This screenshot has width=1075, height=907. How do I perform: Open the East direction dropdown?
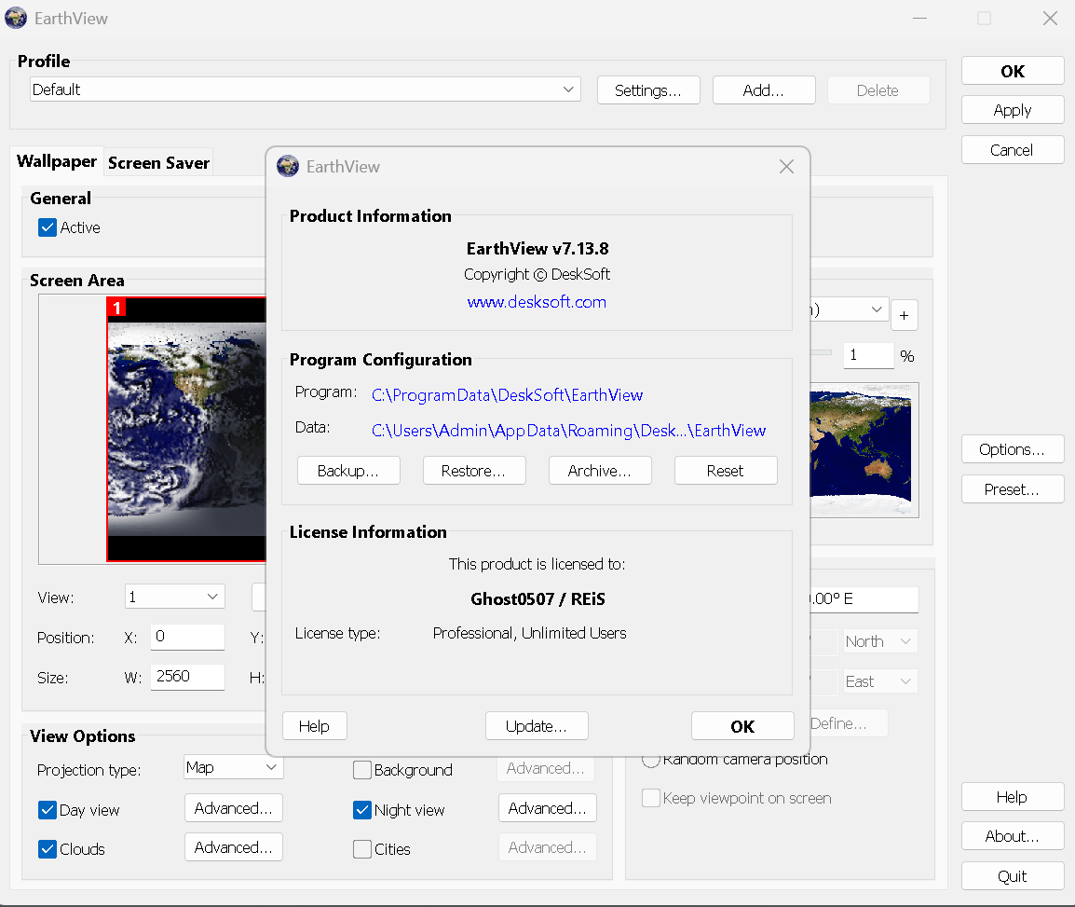click(880, 681)
